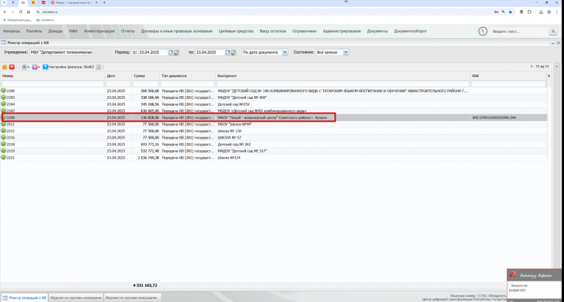Click the zoom magnifier icon in address bar
This screenshot has width=564, height=302.
(x=503, y=12)
